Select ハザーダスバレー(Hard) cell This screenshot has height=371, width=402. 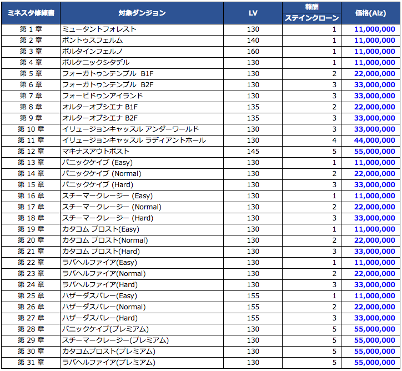click(142, 318)
